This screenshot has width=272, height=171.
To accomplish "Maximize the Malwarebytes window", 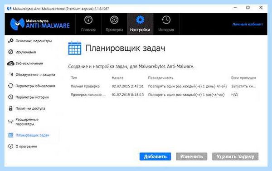I will point(248,8).
